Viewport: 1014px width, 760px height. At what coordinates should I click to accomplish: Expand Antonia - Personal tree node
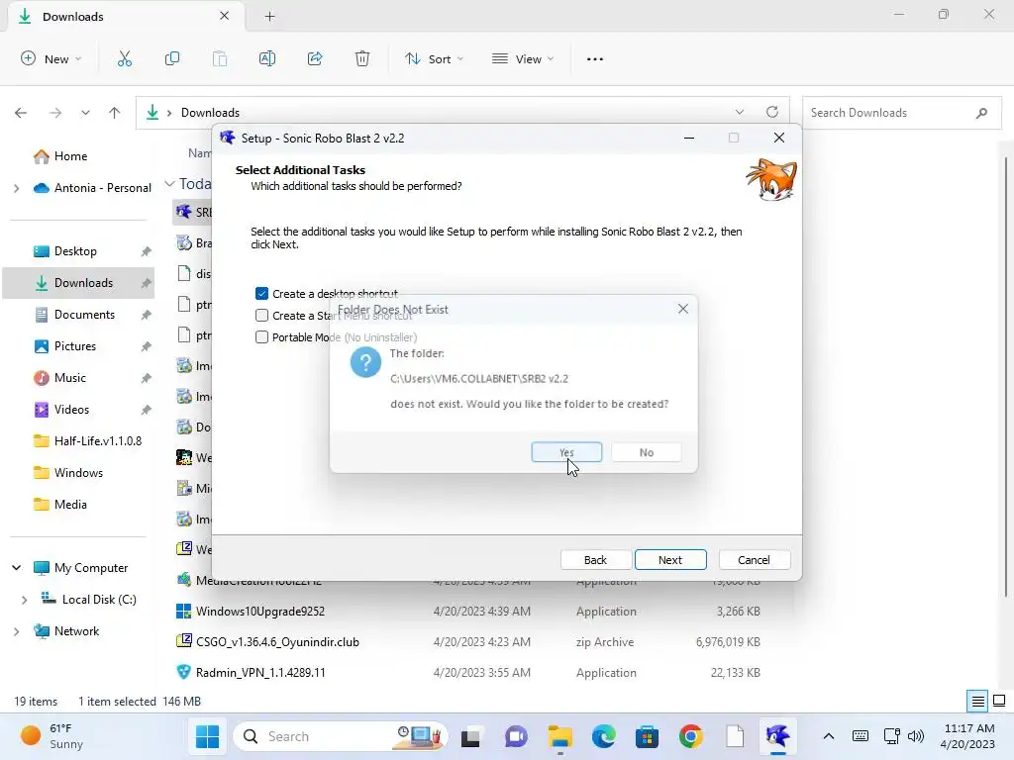point(17,188)
